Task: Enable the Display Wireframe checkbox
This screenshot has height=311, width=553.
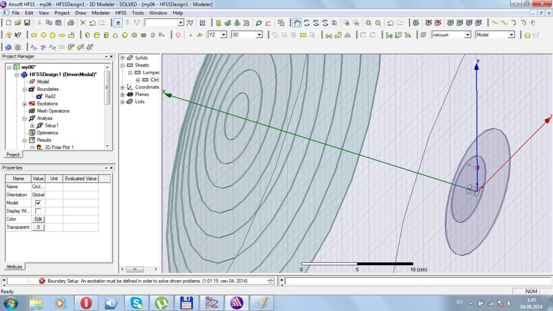Action: (x=38, y=211)
